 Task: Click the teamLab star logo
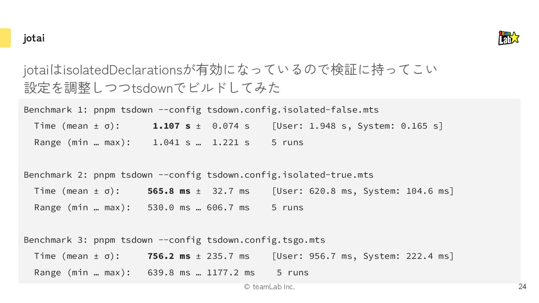point(509,38)
